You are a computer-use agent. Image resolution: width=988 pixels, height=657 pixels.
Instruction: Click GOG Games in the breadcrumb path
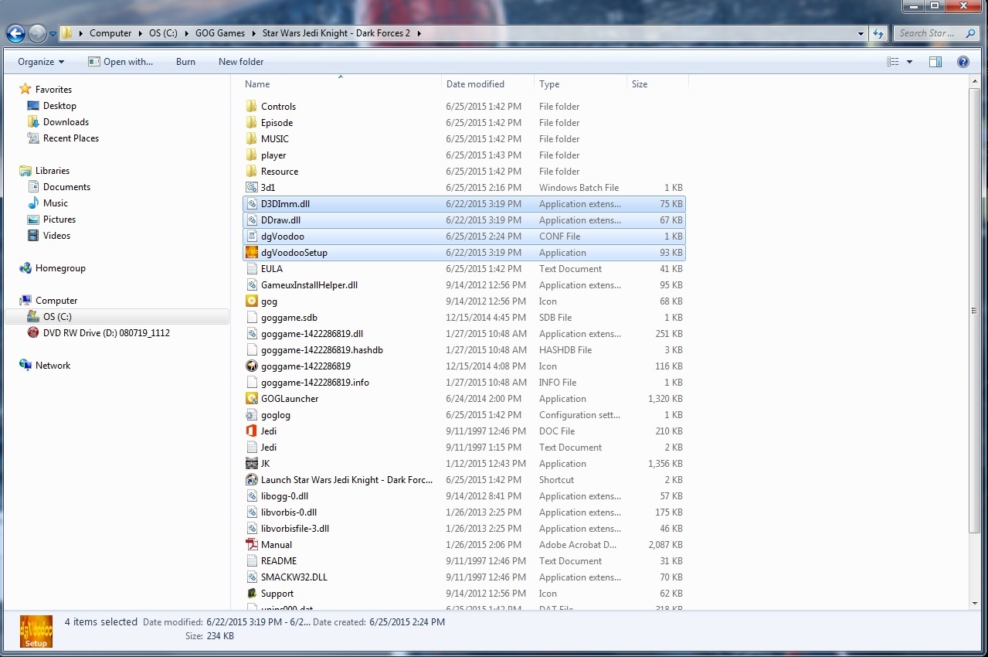click(220, 33)
